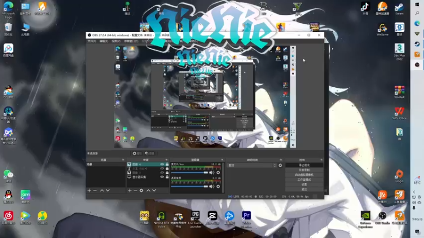This screenshot has width=424, height=238.
Task: Open Origin desktop shortcut
Action: (400, 176)
